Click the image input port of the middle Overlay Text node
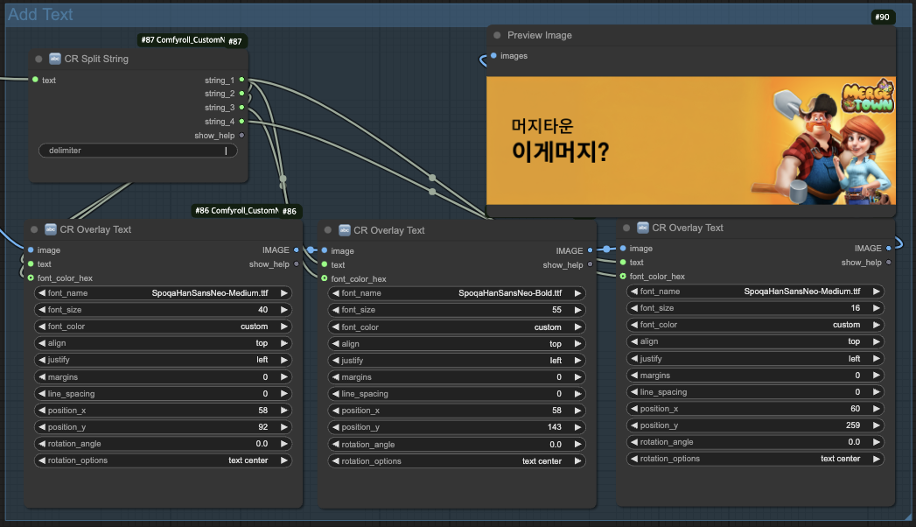The image size is (916, 527). pyautogui.click(x=325, y=250)
